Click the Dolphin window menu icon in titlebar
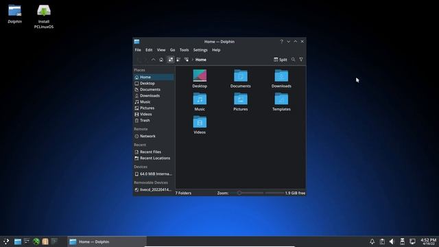Viewport: 439px width, 247px height. (137, 41)
